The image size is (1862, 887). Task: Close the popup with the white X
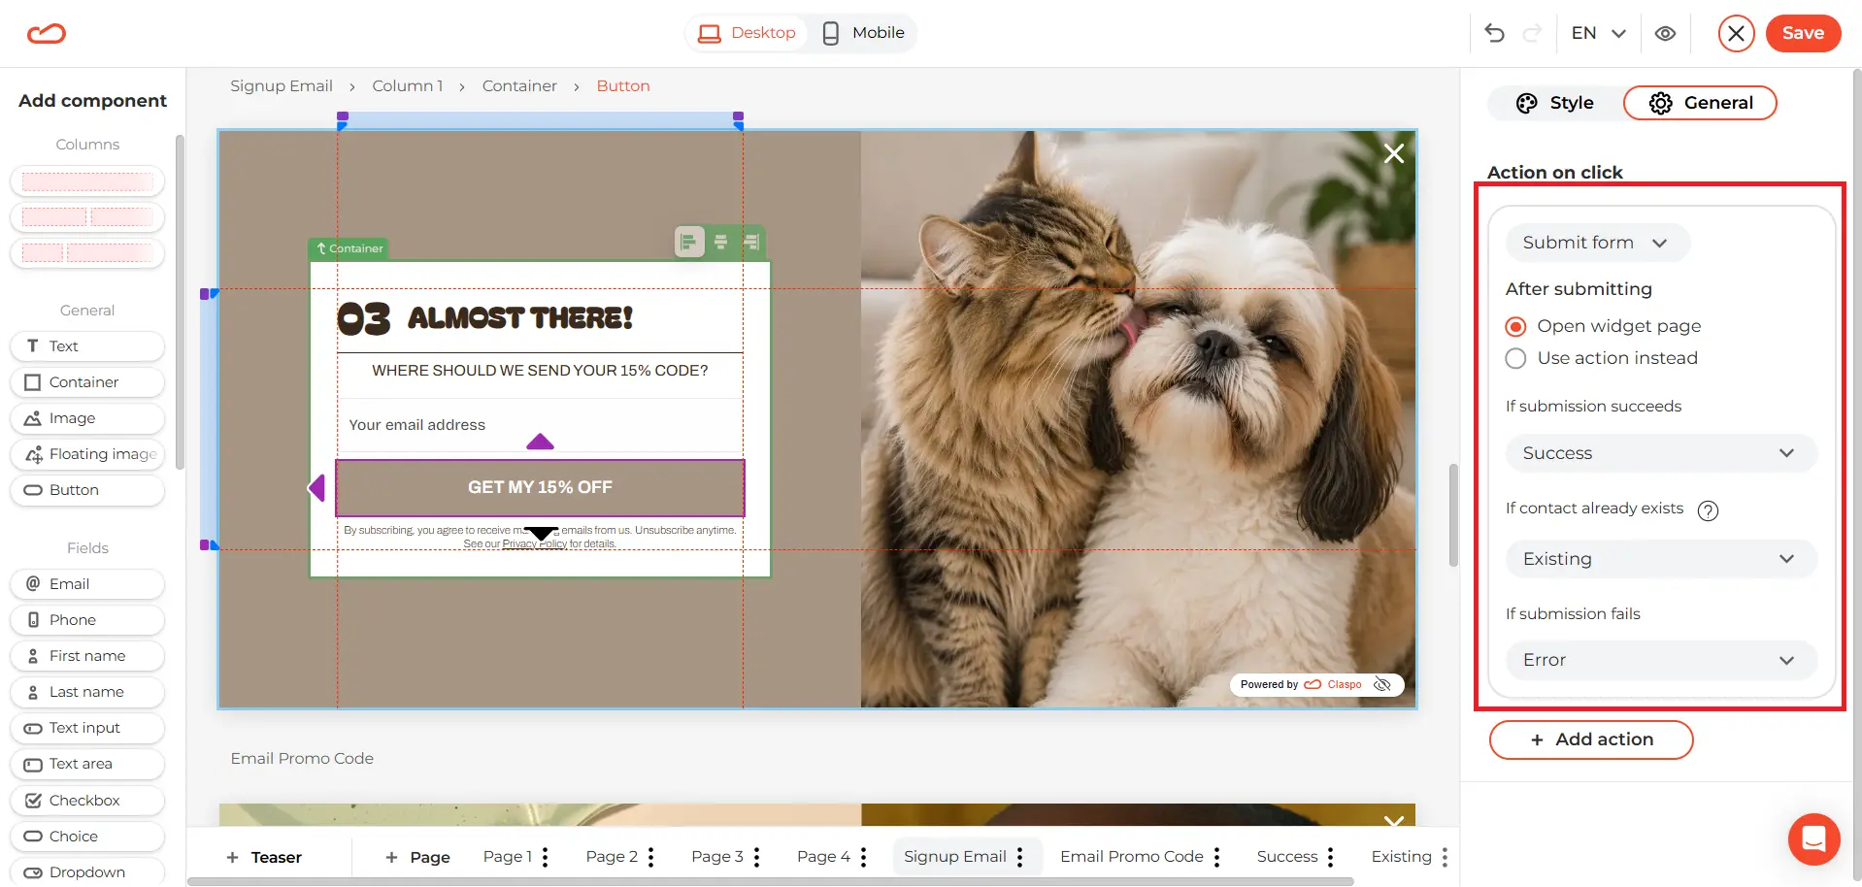1394,153
